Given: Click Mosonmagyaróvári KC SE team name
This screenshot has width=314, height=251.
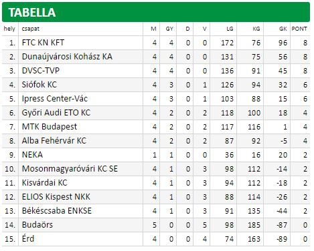Looking at the screenshot, I should tap(70, 169).
